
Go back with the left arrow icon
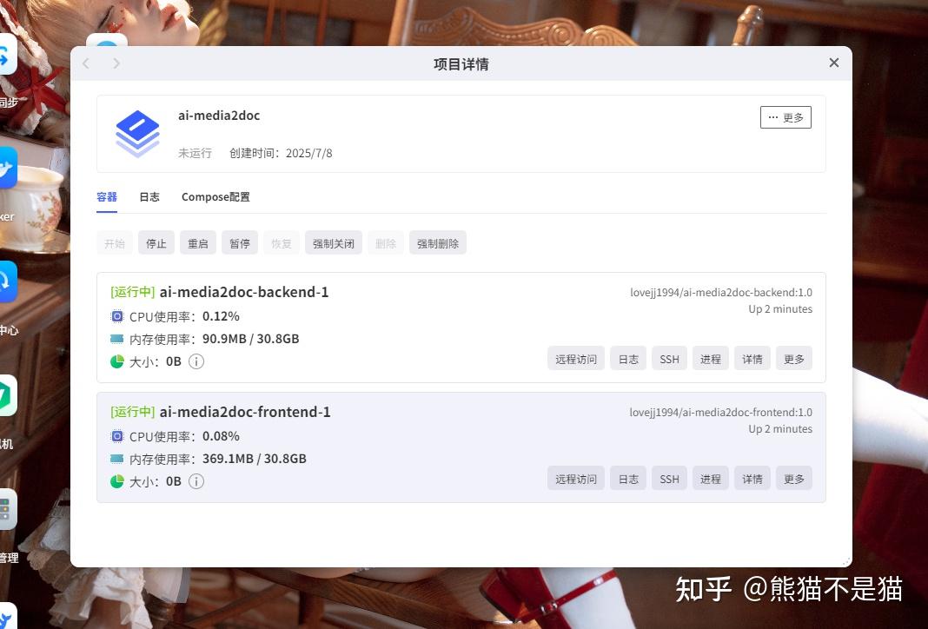86,63
